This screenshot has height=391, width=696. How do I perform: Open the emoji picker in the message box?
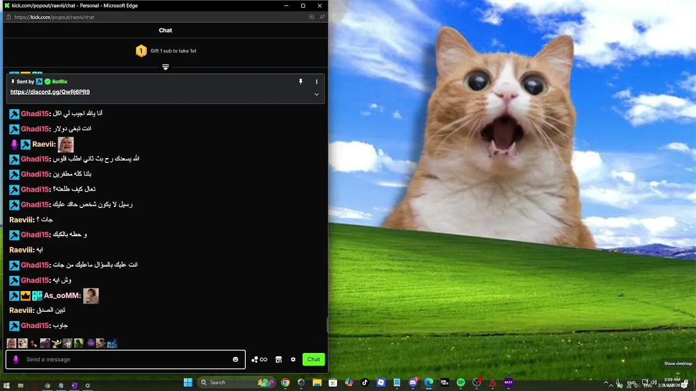pyautogui.click(x=235, y=360)
